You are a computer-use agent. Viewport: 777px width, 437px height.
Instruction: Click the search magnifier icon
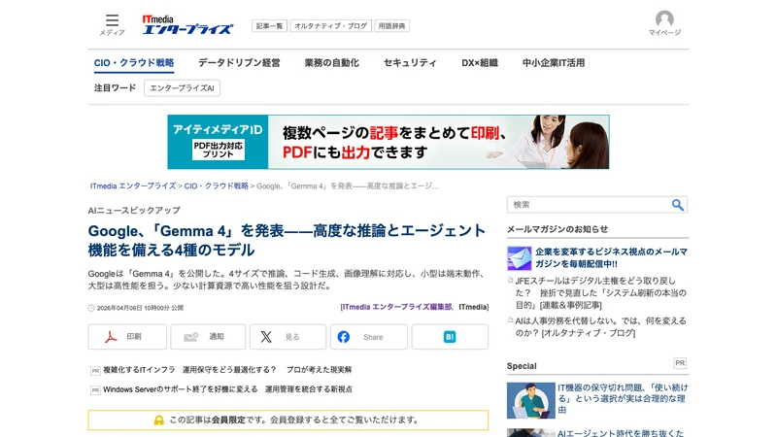pos(677,205)
